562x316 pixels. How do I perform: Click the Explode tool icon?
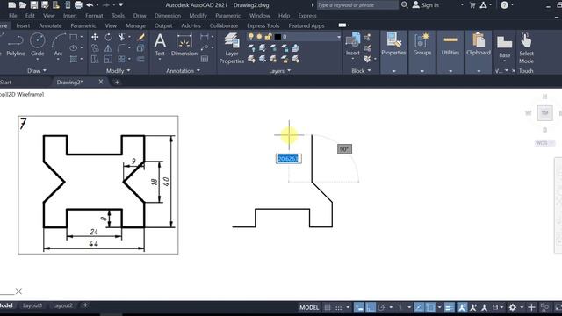click(140, 48)
